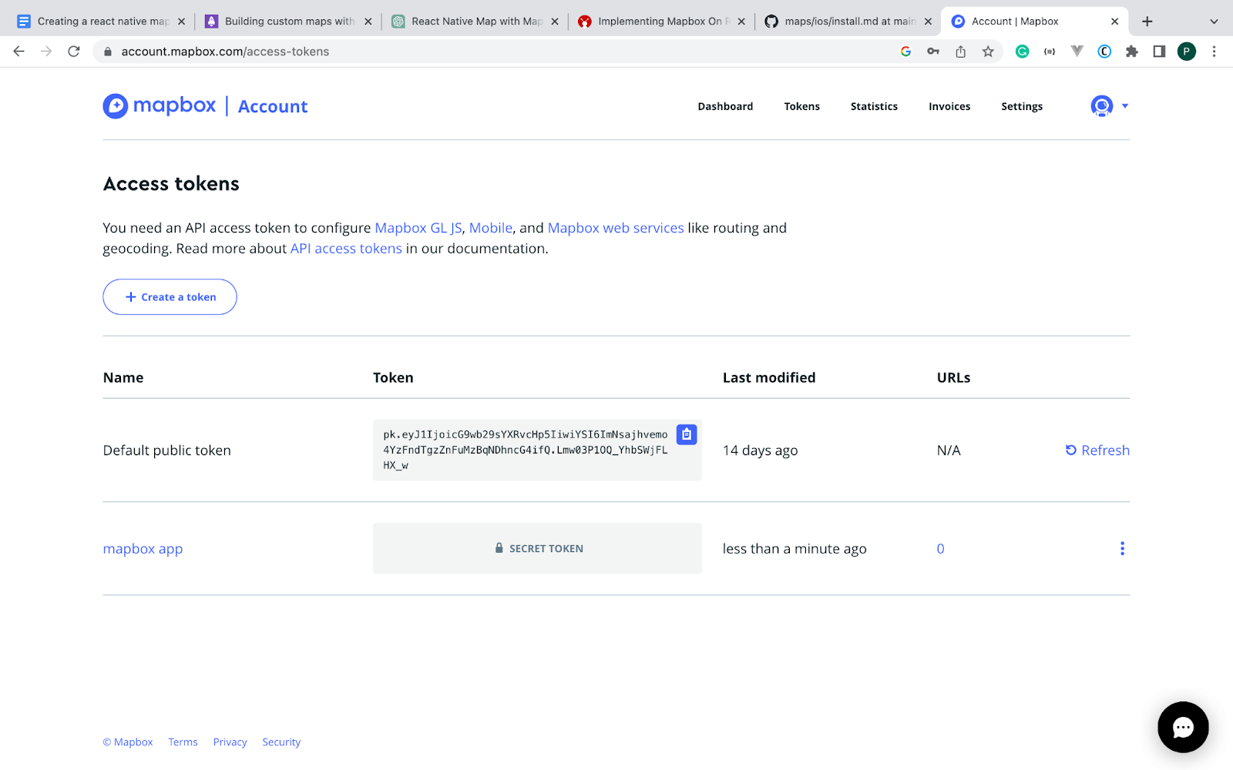
Task: Close the Implementing Mapbox On tab
Action: 741,22
